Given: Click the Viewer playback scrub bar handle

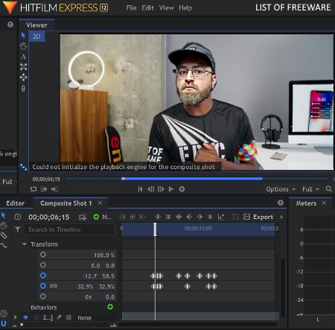Looking at the screenshot, I should (x=123, y=179).
